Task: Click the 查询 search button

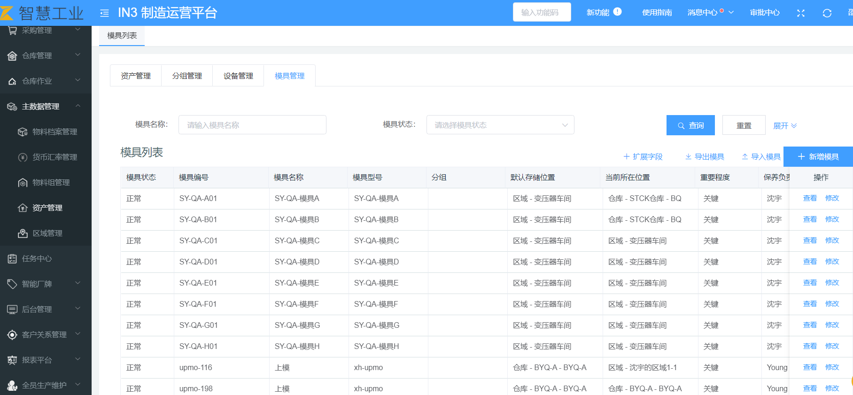Action: tap(690, 125)
